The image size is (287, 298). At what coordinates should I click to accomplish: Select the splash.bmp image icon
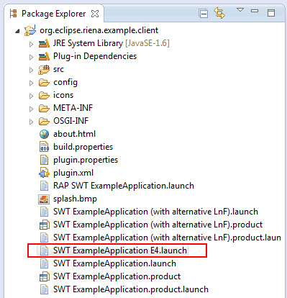[x=44, y=199]
